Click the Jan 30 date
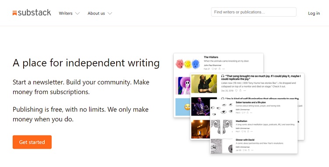This screenshot has width=329, height=167. pos(238,150)
